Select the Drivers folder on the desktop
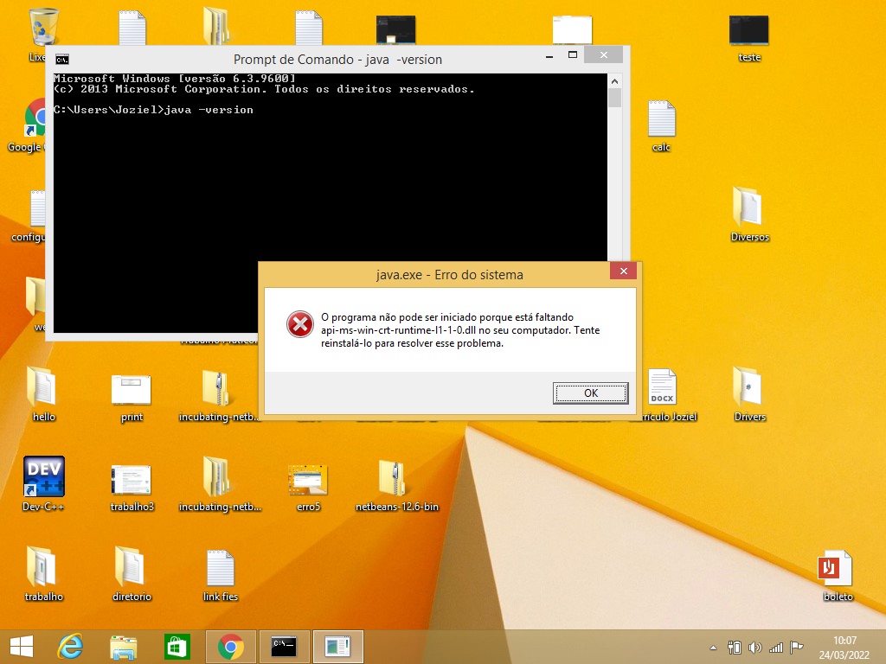The height and width of the screenshot is (664, 886). click(x=749, y=394)
